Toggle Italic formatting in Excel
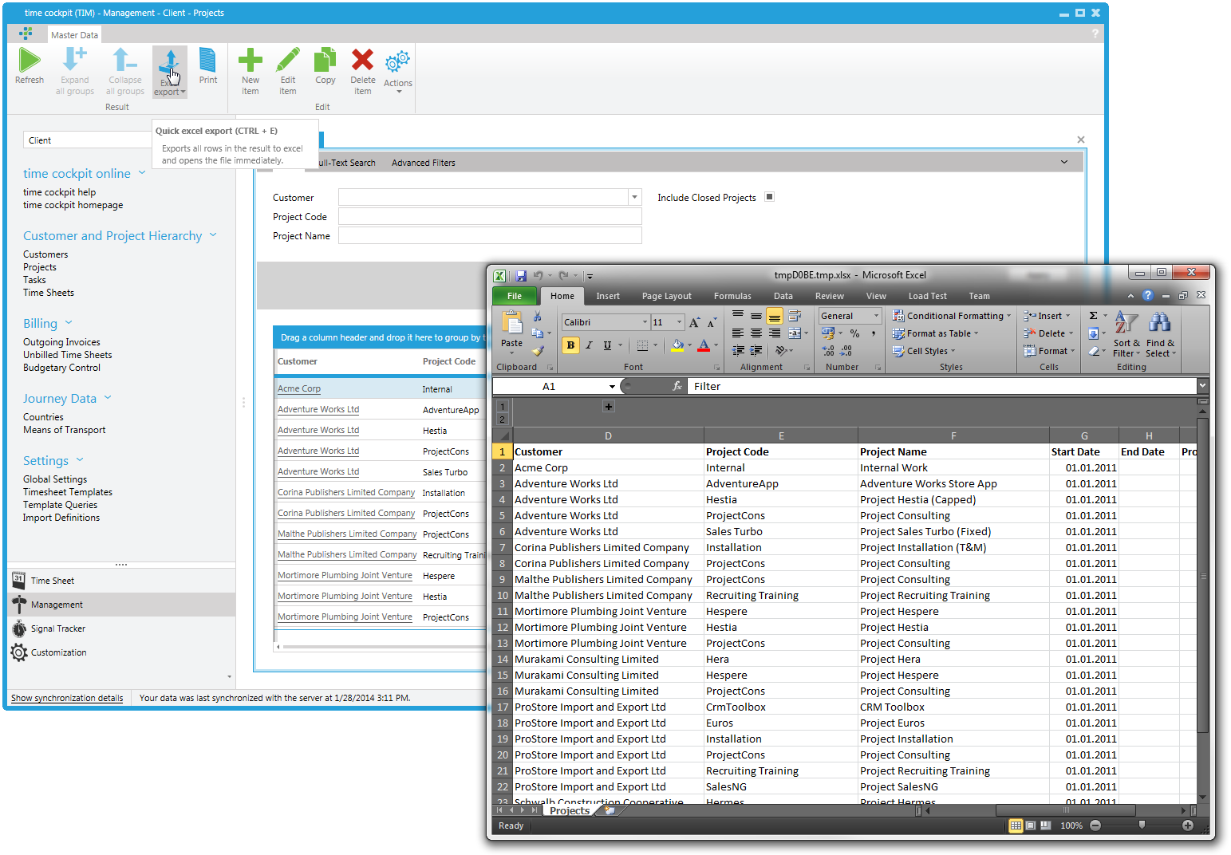 tap(589, 345)
